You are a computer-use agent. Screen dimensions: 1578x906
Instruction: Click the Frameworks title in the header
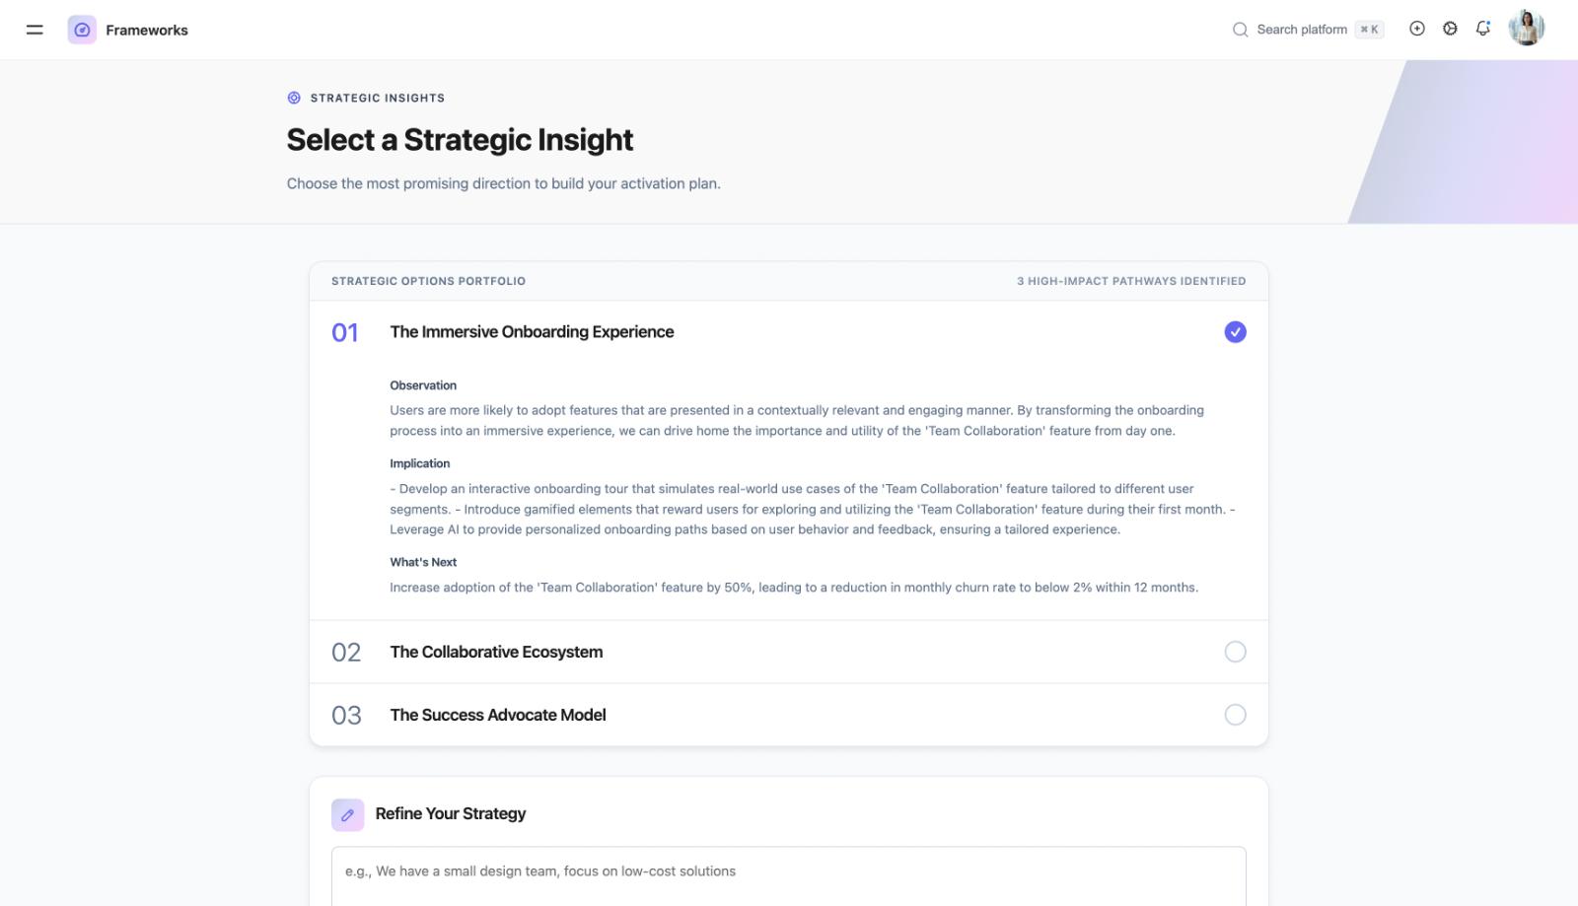pyautogui.click(x=147, y=30)
